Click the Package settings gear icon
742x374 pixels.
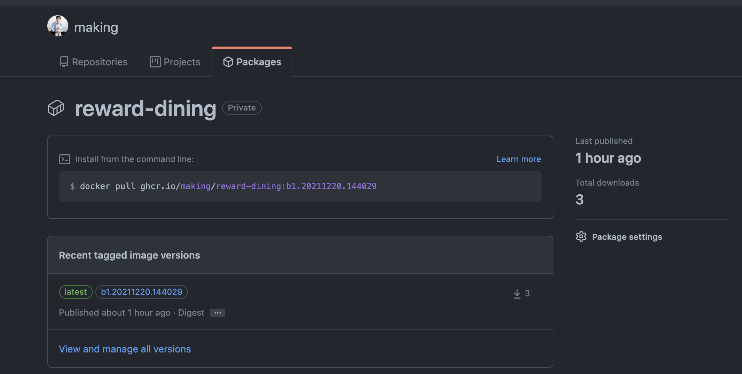(581, 237)
